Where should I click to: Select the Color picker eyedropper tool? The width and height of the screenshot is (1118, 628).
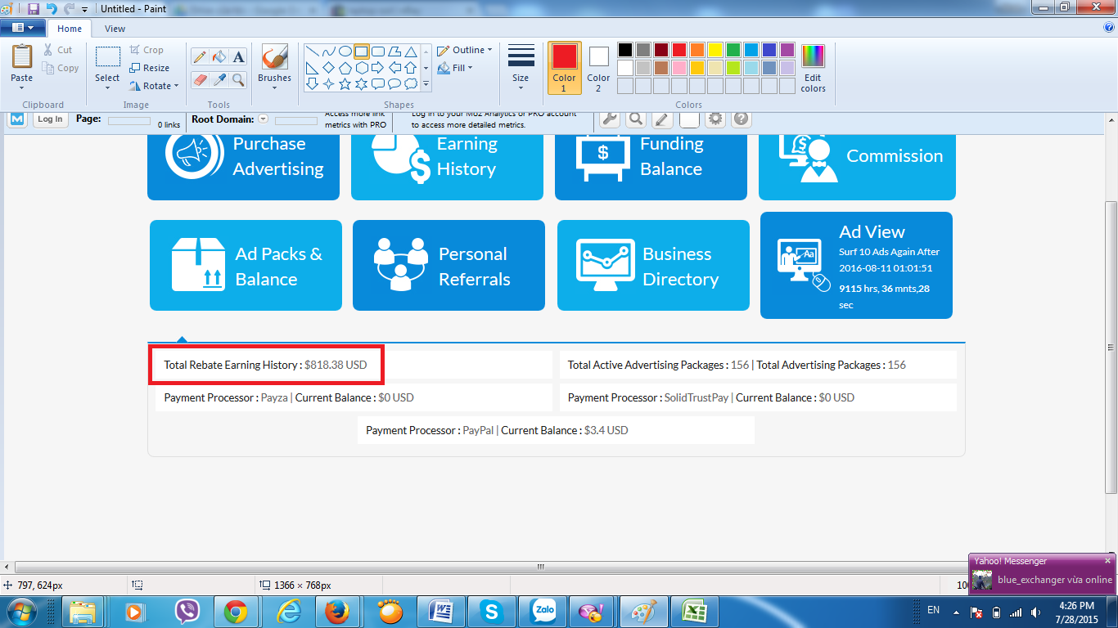219,79
